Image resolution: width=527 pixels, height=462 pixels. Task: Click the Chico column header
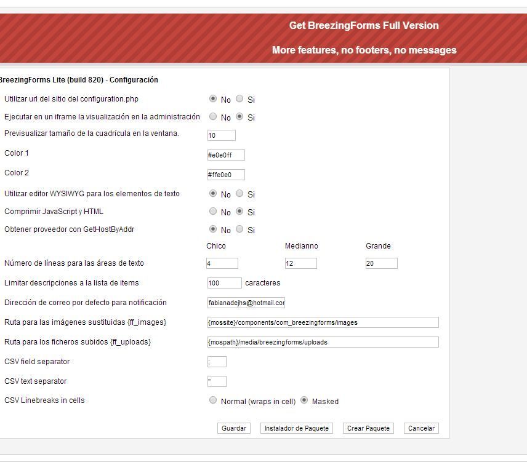tap(216, 246)
